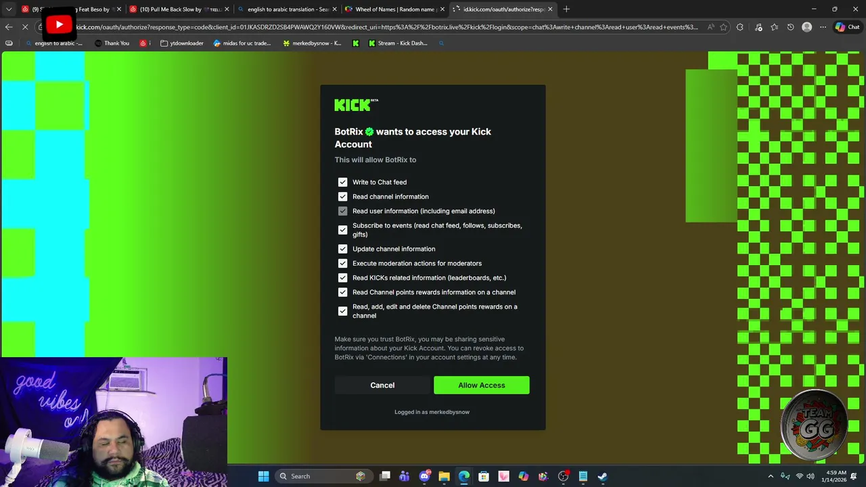This screenshot has width=866, height=487.
Task: Open media control music icon
Action: tap(758, 27)
